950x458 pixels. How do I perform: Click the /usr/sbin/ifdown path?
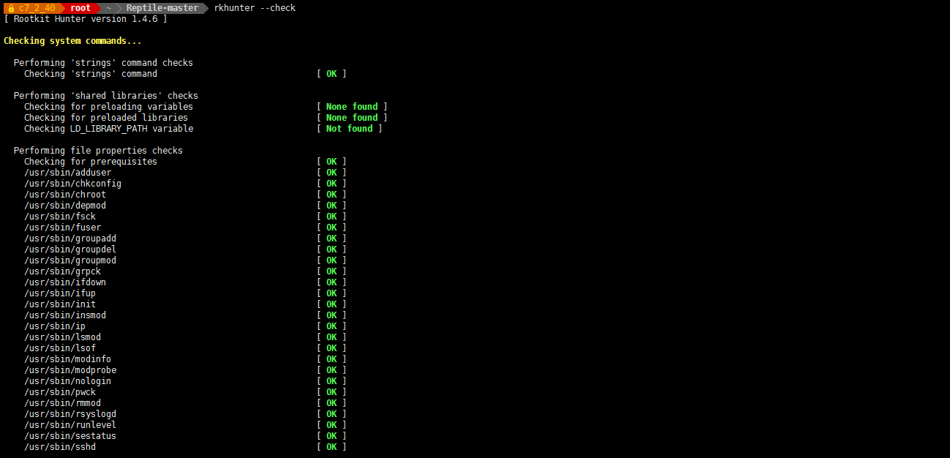click(65, 282)
